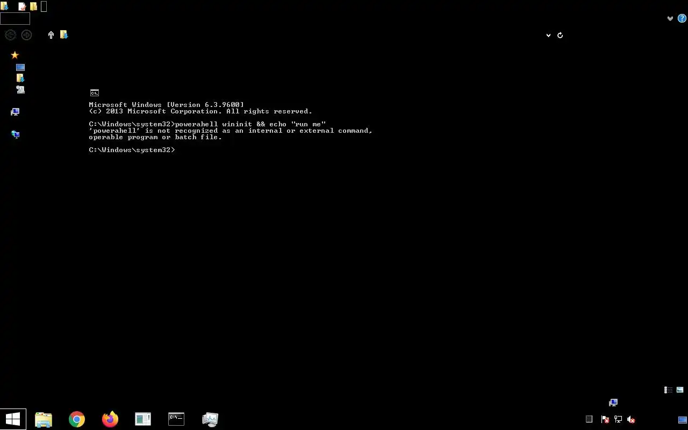Open Explorer Help question mark
Viewport: 688px width, 430px height.
pos(682,18)
